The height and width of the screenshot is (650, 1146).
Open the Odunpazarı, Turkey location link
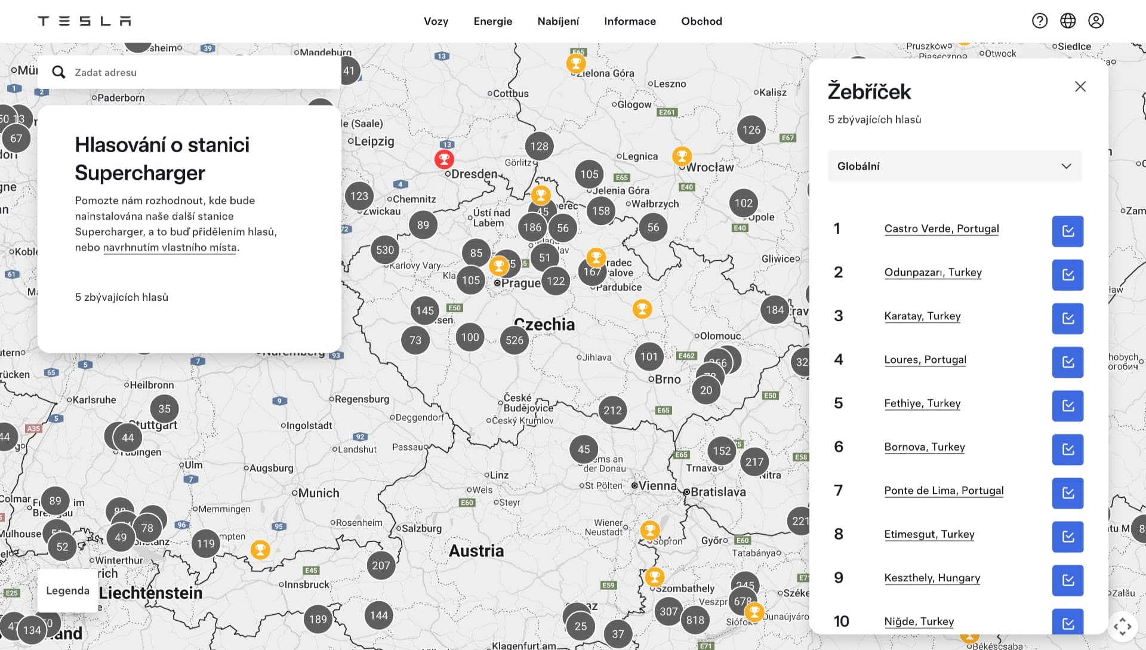point(933,272)
